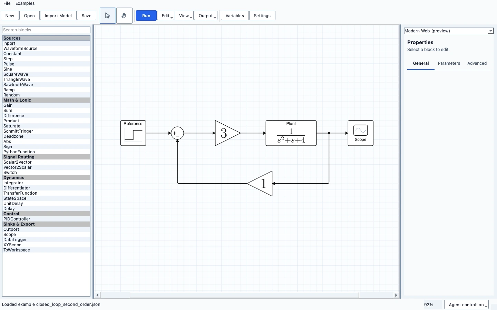Select the hand pan tool
The height and width of the screenshot is (310, 497).
(x=124, y=16)
